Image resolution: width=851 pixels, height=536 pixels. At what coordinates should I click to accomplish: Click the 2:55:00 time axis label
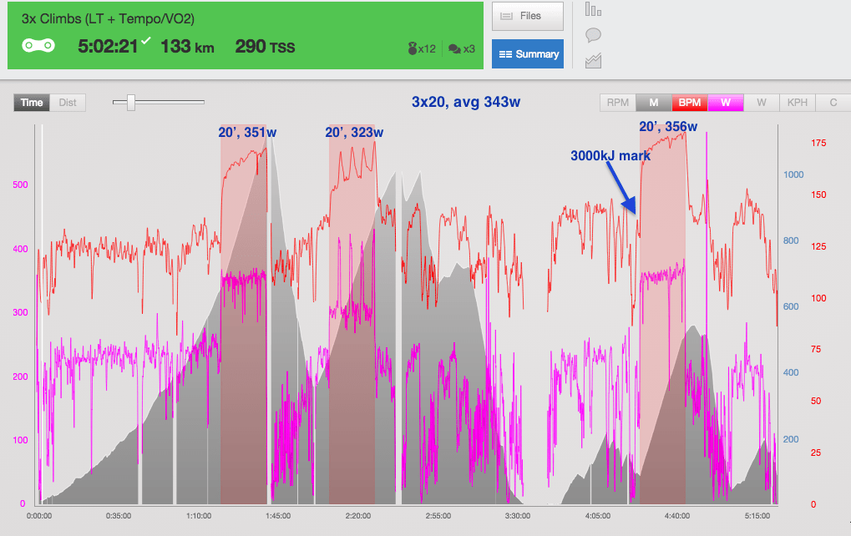[438, 516]
